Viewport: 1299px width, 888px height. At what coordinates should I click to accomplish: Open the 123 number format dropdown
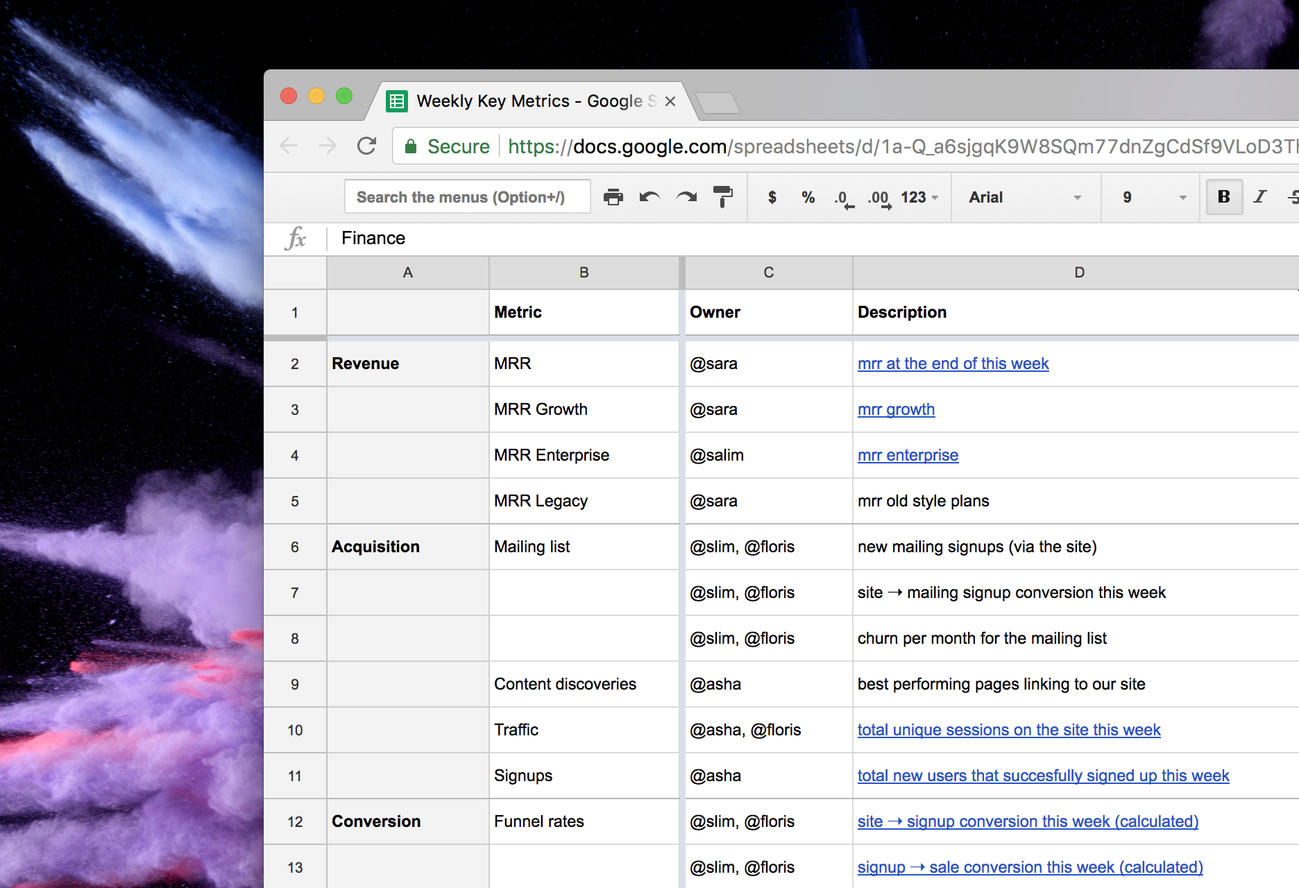point(919,198)
